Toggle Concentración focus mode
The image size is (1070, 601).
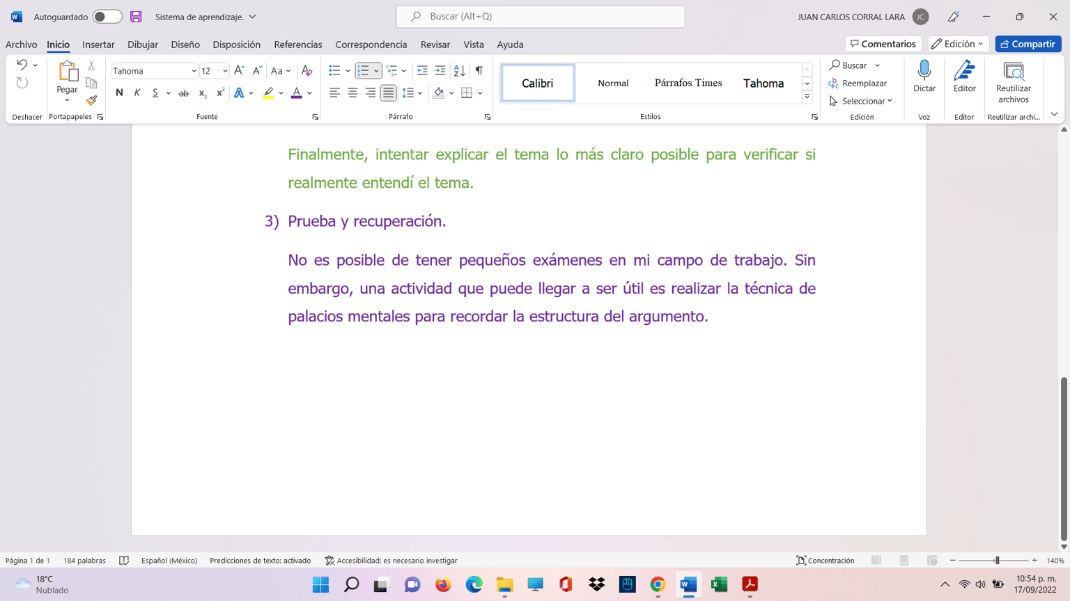(x=825, y=561)
